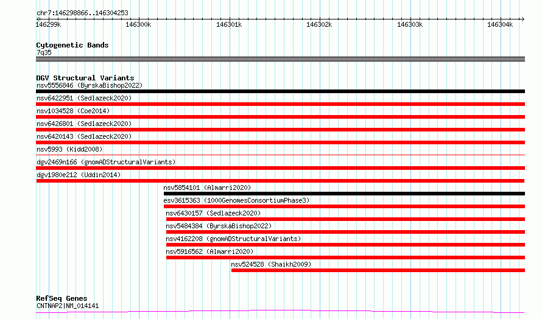542x319 pixels.
Task: Open the CNTNAP2|NM_014141 gene label
Action: click(68, 306)
